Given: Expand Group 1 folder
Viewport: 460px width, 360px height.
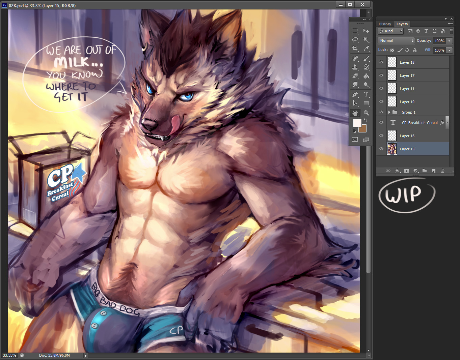Looking at the screenshot, I should coord(389,112).
